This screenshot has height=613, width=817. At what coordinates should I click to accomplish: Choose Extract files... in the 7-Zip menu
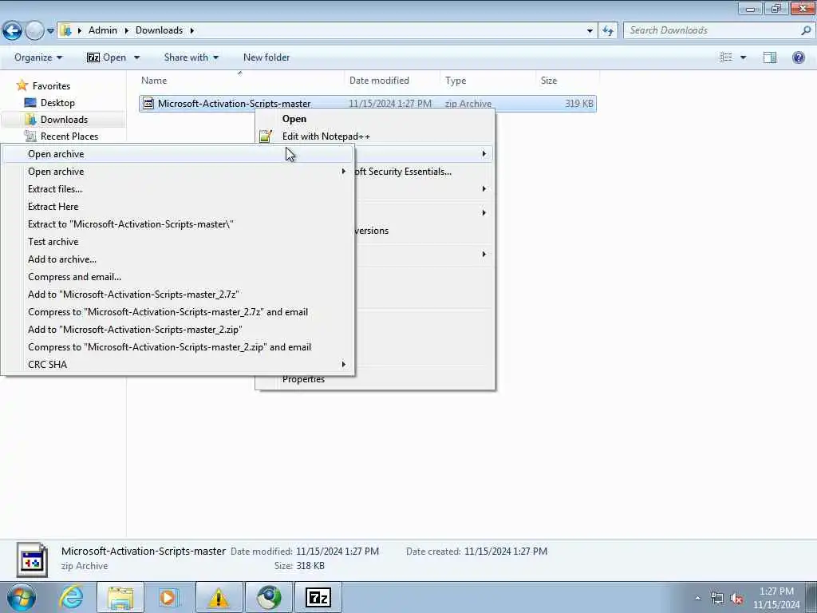tap(178, 188)
